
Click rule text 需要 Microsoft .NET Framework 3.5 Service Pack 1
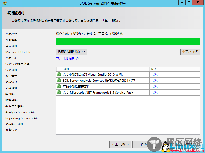point(99,93)
